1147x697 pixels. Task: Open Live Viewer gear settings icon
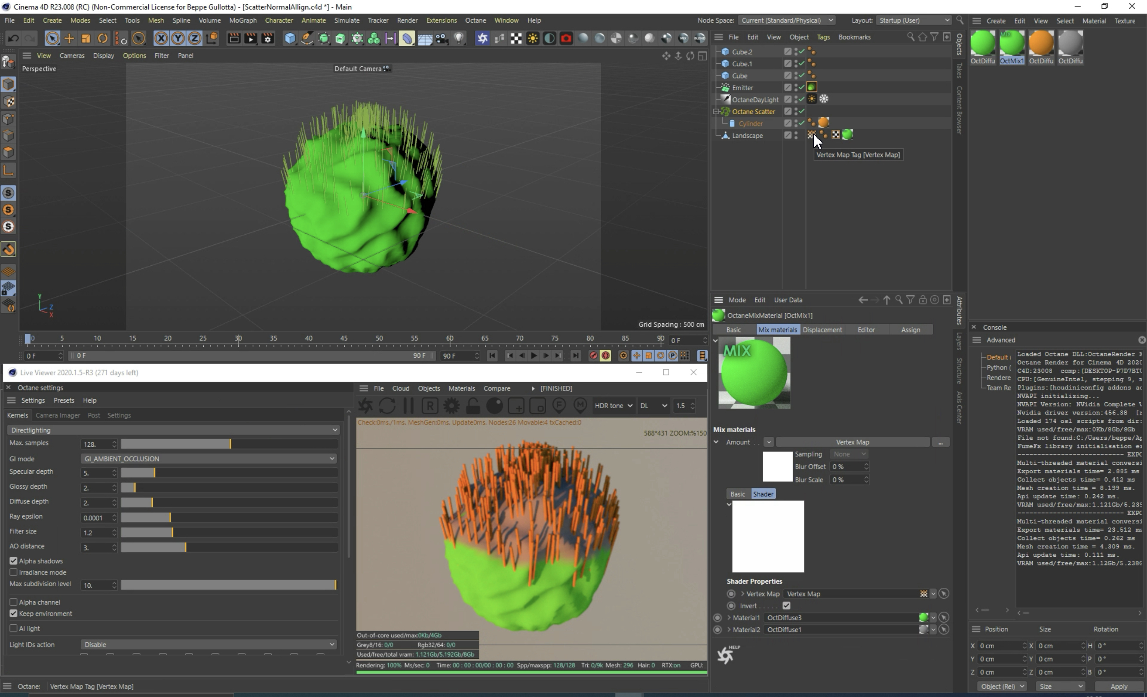pos(451,406)
